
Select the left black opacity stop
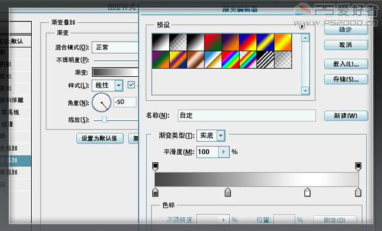[155, 167]
